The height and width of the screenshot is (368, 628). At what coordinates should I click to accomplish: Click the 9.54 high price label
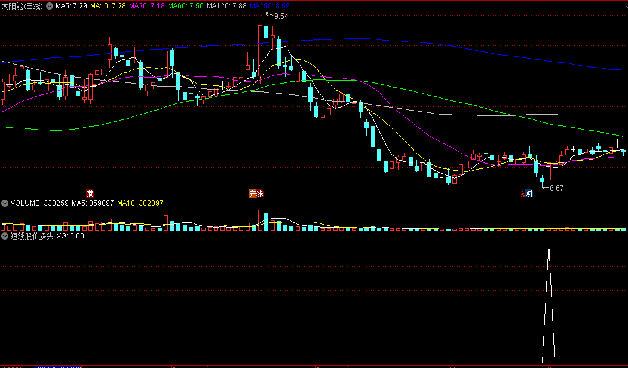coord(281,16)
